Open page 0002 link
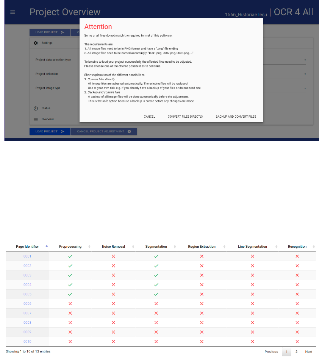The image size is (322, 362). coord(27,266)
